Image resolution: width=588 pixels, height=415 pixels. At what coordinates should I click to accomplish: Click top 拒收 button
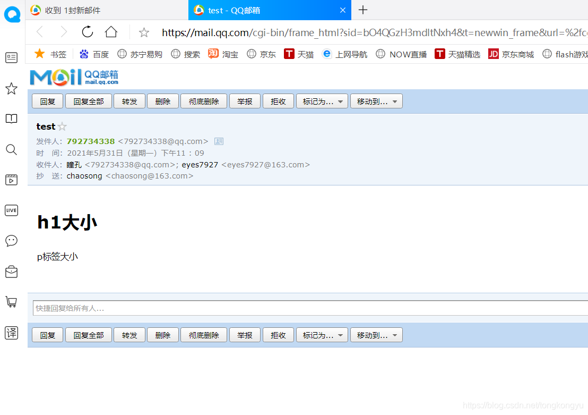point(278,101)
